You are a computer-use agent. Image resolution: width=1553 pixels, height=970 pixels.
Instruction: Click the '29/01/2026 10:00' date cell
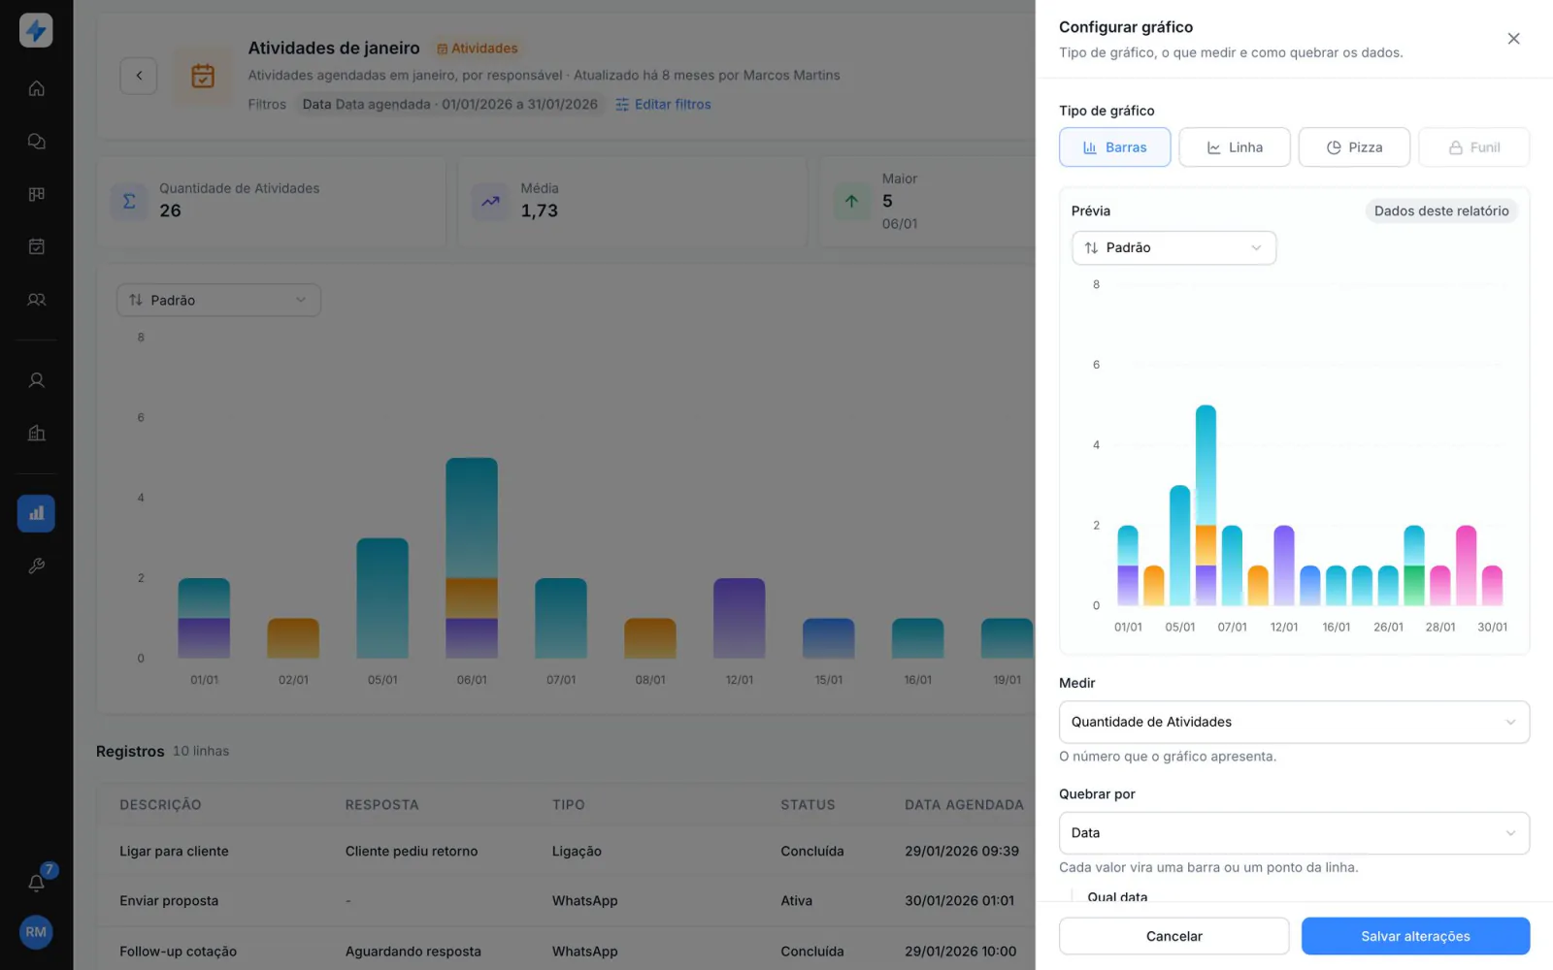coord(960,952)
